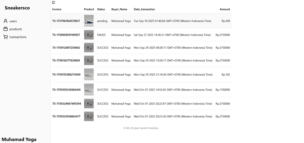Open the users menu item
The width and height of the screenshot is (304, 143).
pos(13,21)
